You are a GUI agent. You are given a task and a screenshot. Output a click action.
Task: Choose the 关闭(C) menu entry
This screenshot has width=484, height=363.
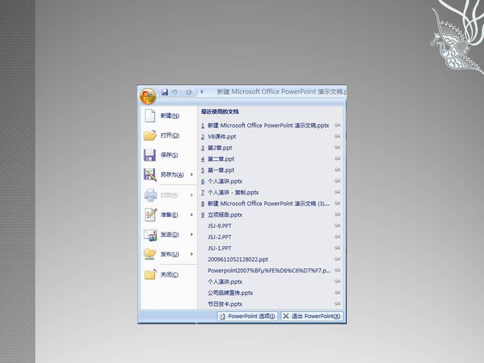[168, 274]
